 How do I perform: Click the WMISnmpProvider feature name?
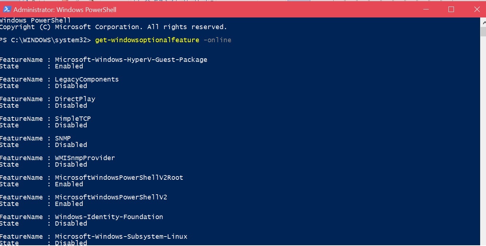point(85,158)
